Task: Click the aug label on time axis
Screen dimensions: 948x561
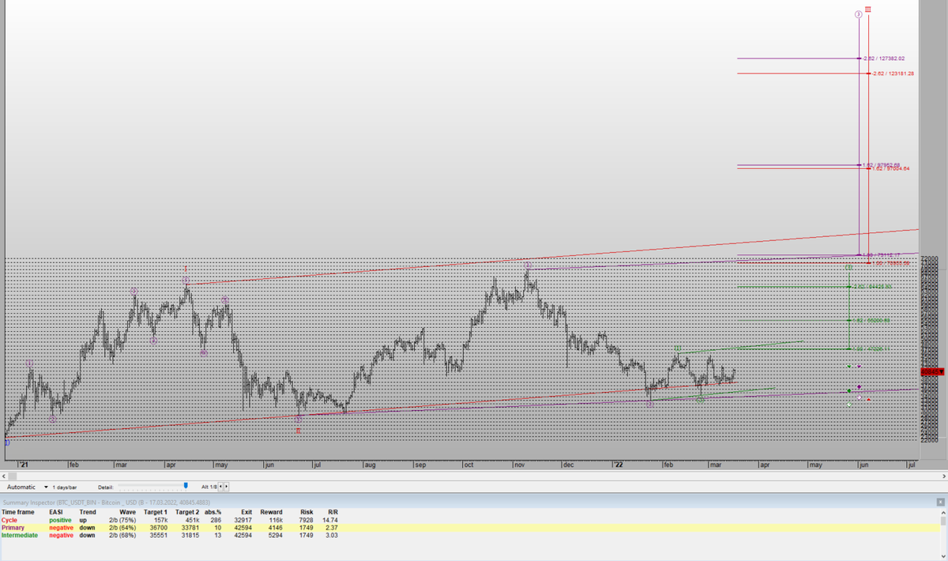Action: point(371,465)
